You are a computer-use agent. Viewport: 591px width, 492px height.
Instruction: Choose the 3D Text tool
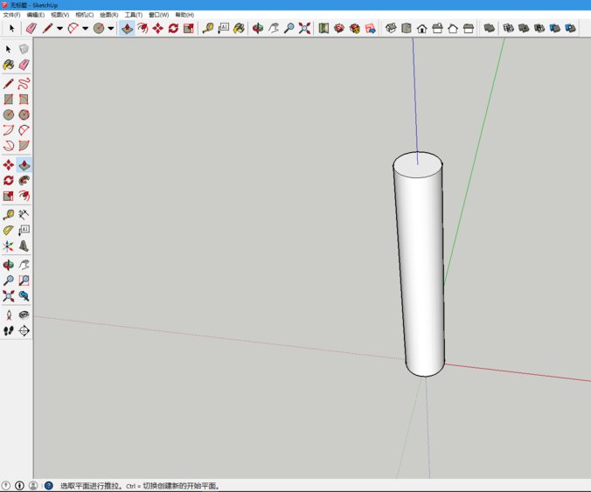[x=24, y=246]
